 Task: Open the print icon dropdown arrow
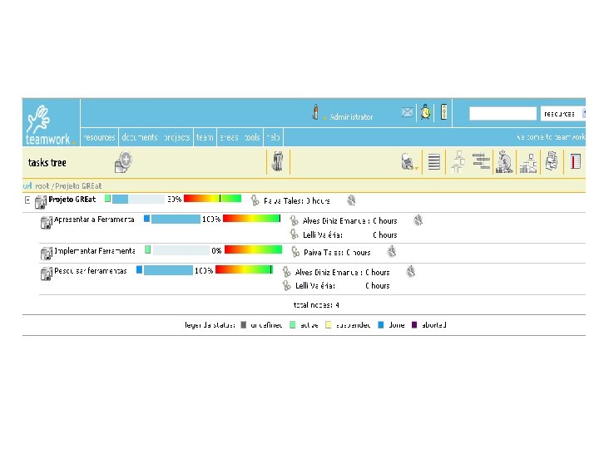pos(417,168)
